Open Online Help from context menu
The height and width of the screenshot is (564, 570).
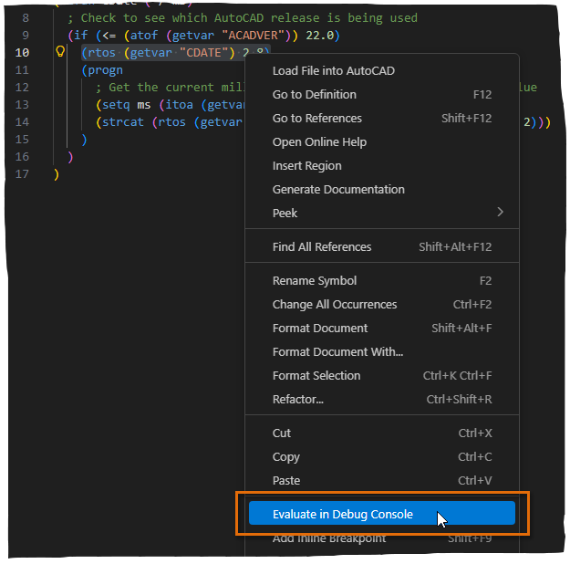319,141
